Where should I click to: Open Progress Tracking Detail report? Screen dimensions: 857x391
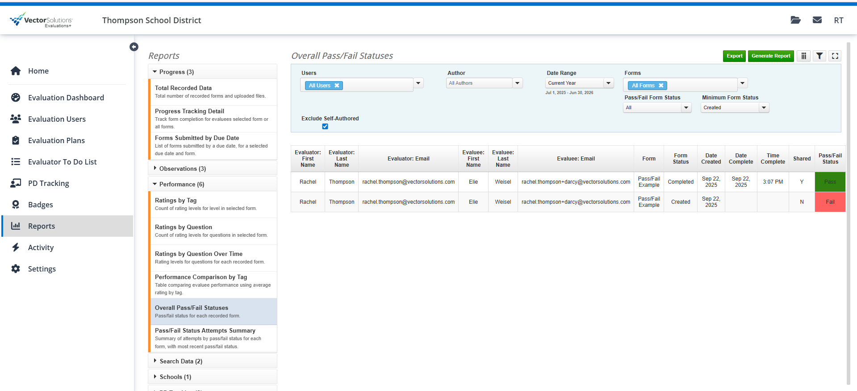(x=213, y=119)
